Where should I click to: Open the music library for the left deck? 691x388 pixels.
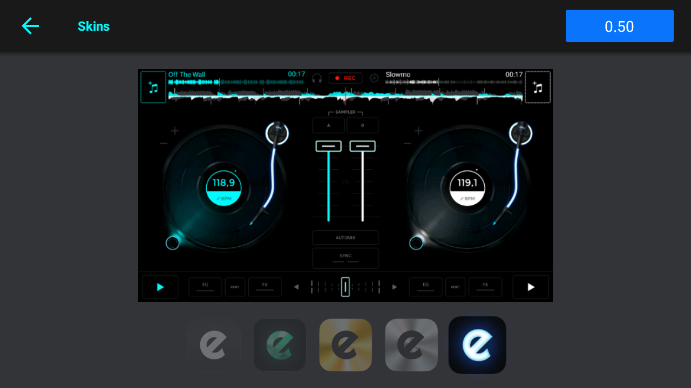153,87
